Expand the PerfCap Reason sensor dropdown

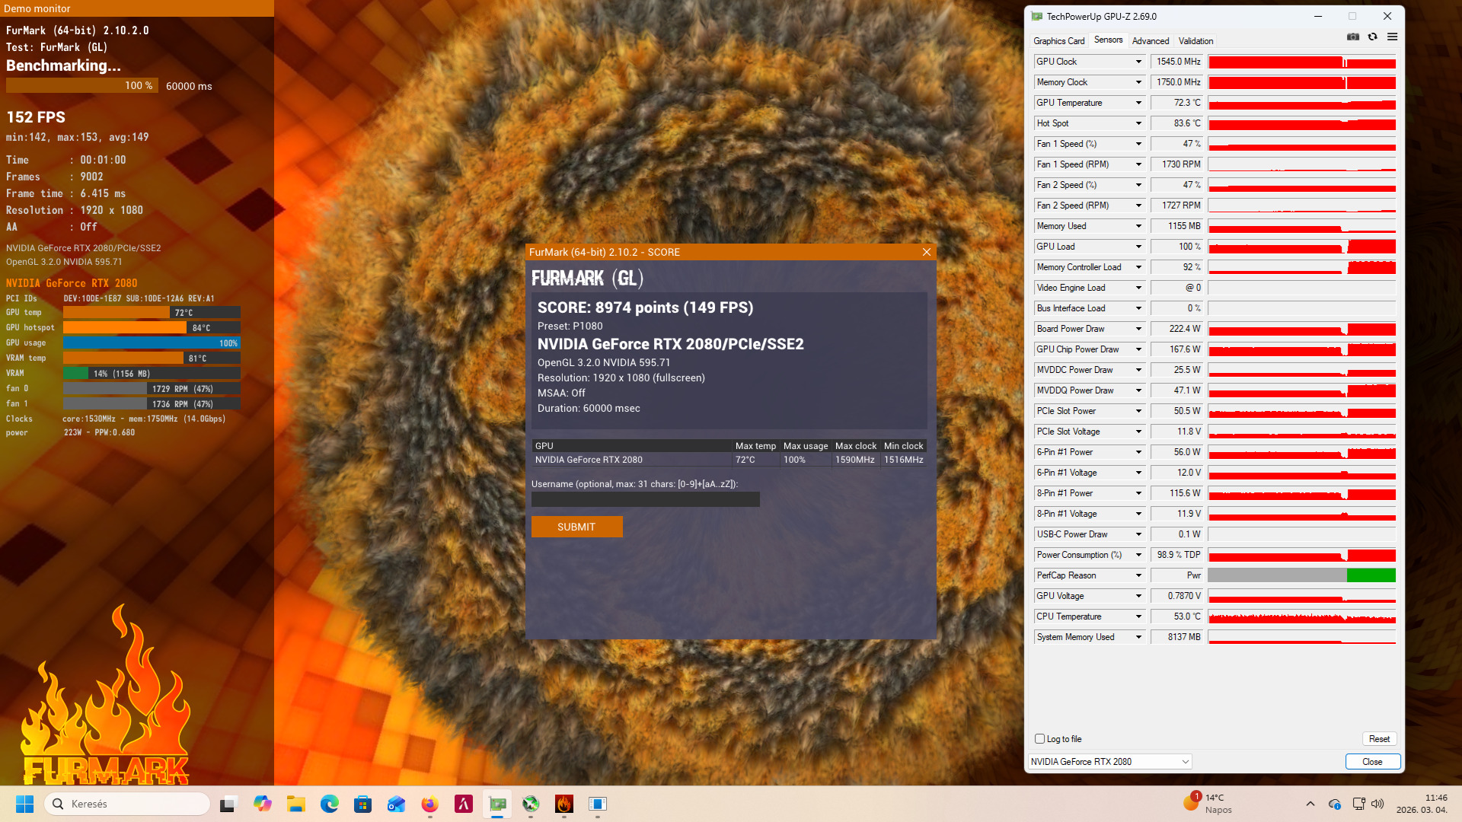click(x=1138, y=575)
